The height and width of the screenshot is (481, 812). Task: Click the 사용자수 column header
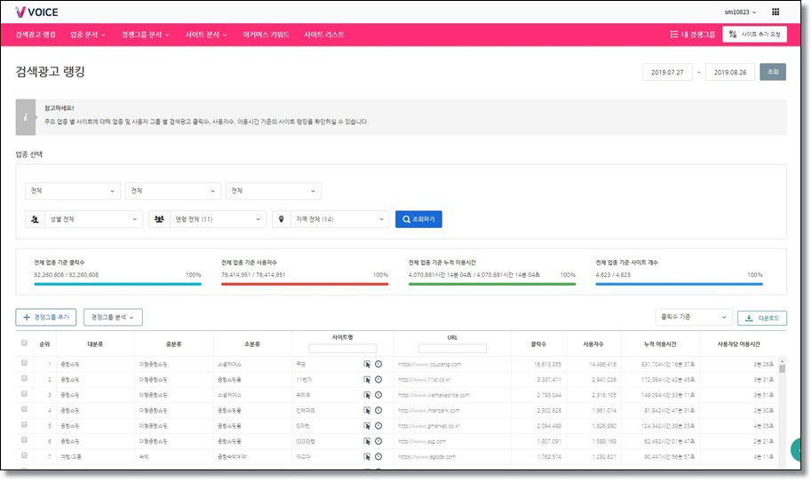[x=593, y=344]
